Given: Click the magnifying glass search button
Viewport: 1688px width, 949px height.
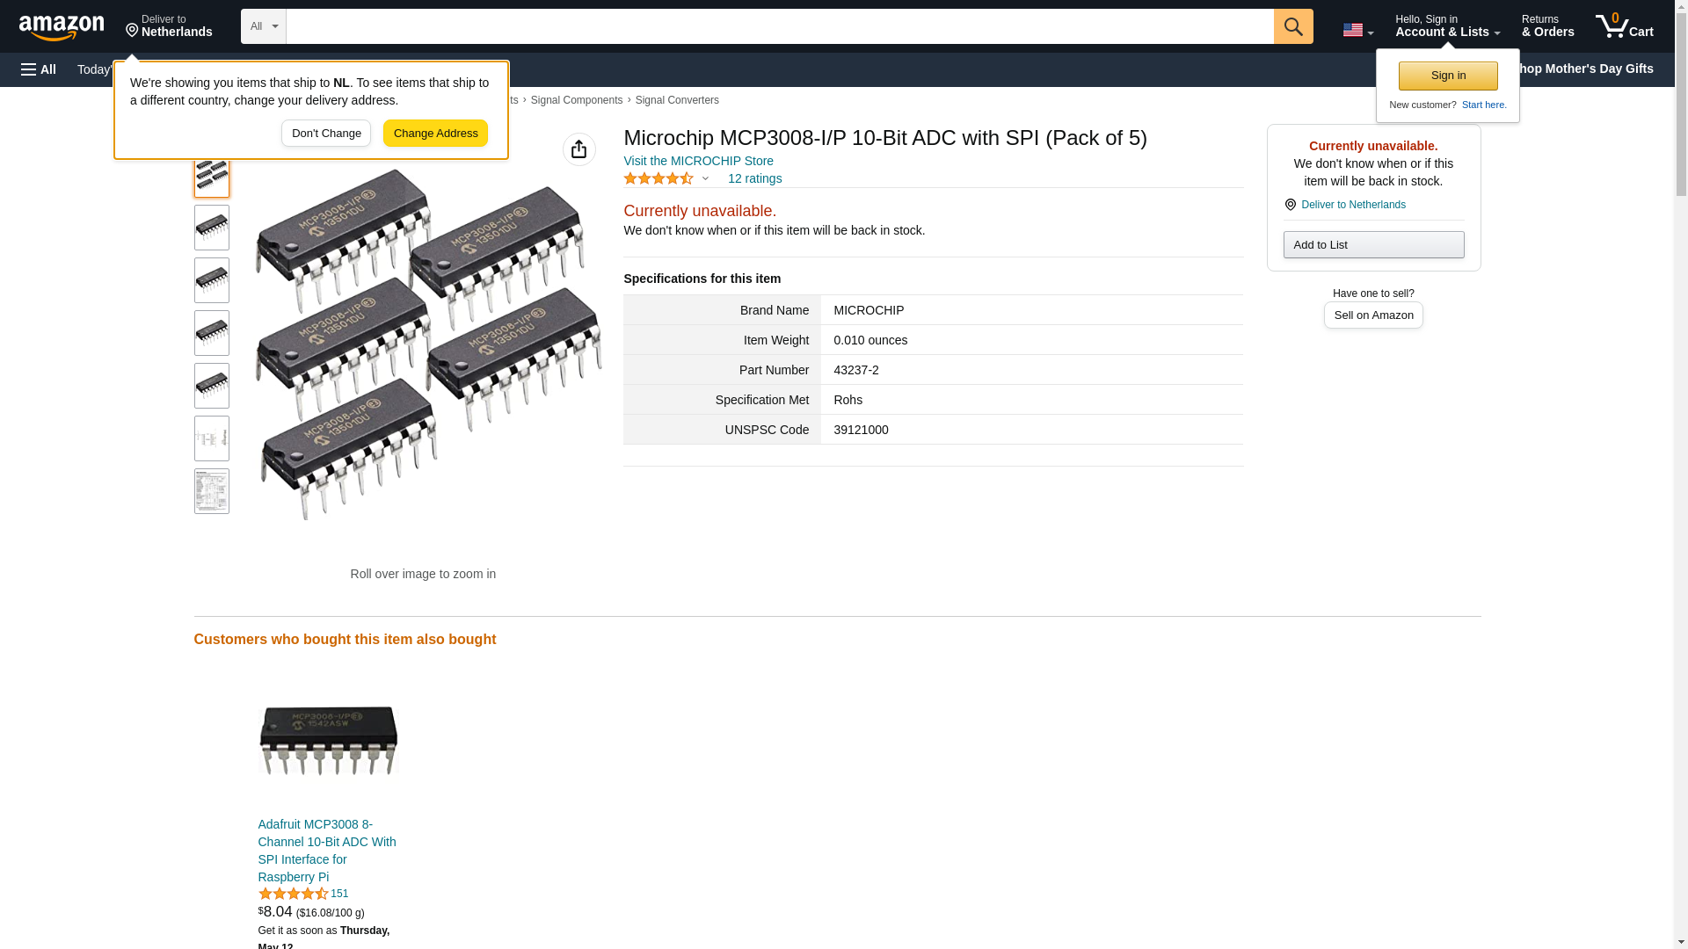Looking at the screenshot, I should [1292, 26].
